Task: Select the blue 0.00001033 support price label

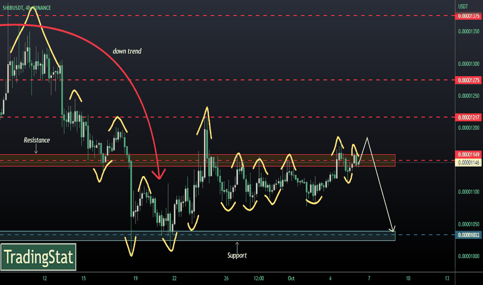Action: [x=468, y=235]
